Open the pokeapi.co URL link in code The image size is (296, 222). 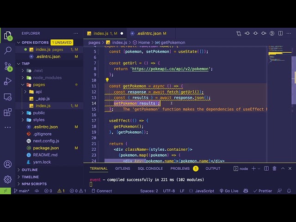pos(170,69)
